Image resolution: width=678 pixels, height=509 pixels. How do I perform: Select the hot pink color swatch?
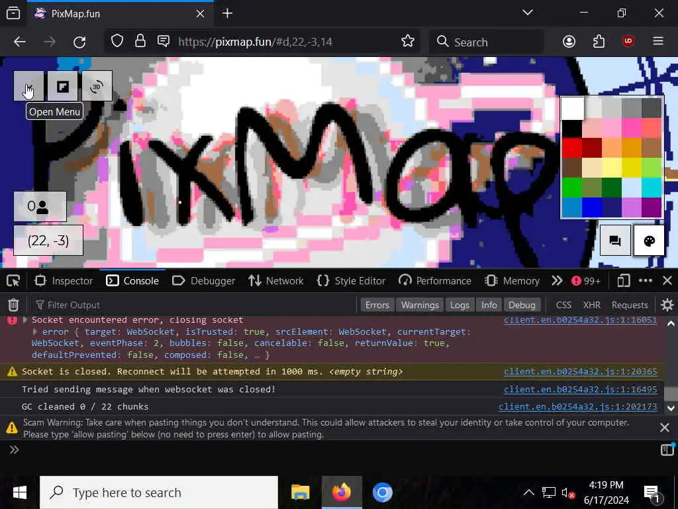pyautogui.click(x=632, y=129)
